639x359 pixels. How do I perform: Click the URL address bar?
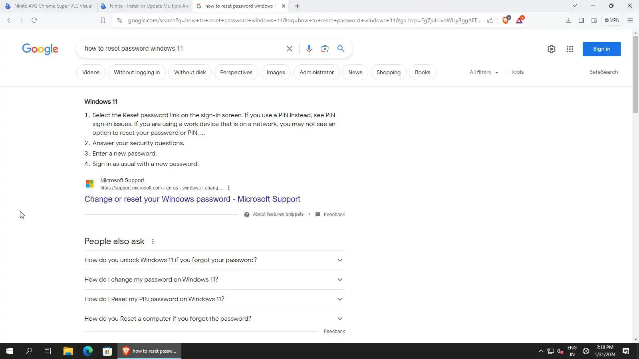(304, 20)
